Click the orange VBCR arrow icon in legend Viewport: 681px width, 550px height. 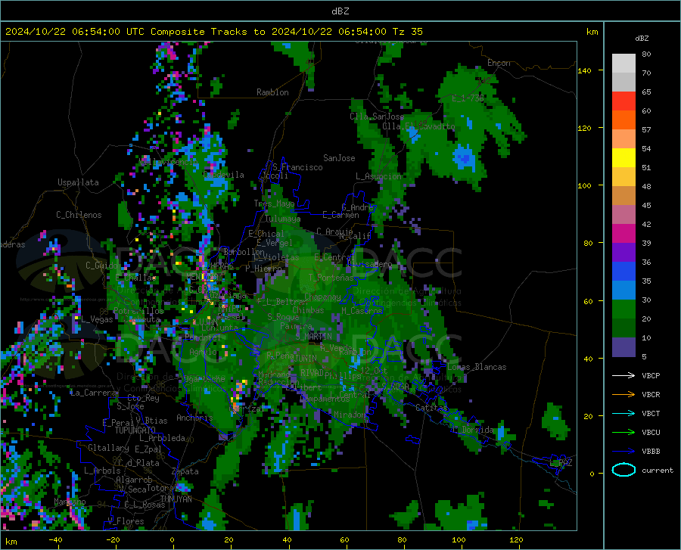(623, 395)
